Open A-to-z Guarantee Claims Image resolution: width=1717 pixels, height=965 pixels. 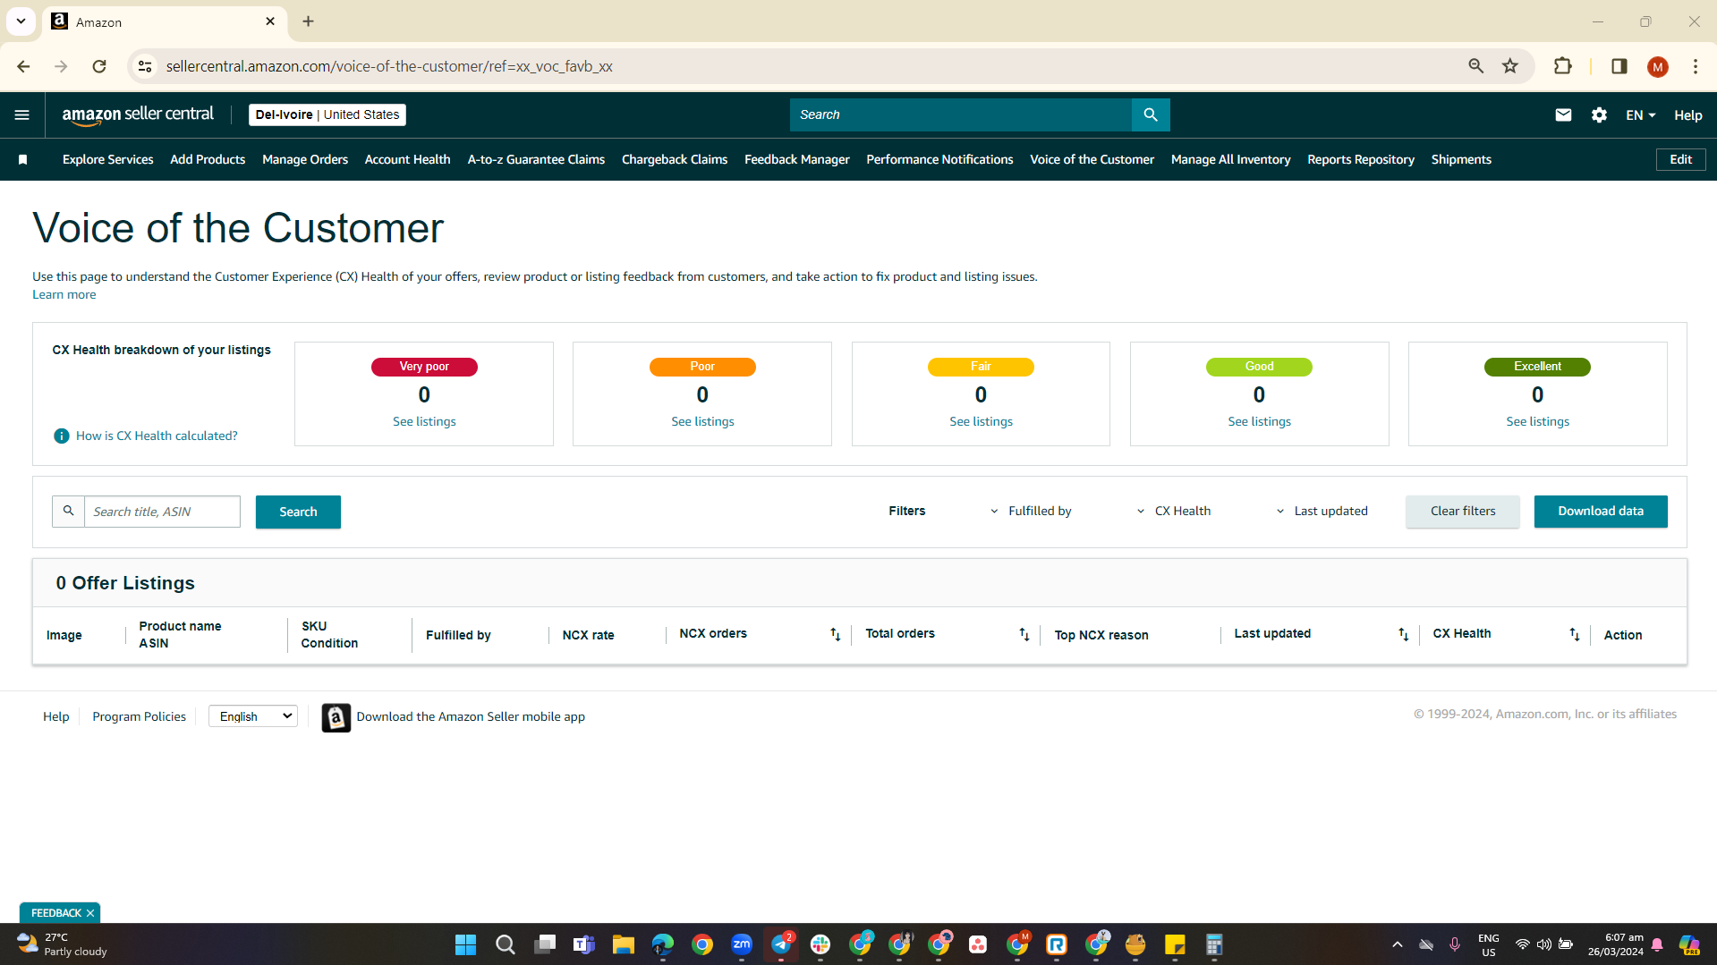click(536, 159)
